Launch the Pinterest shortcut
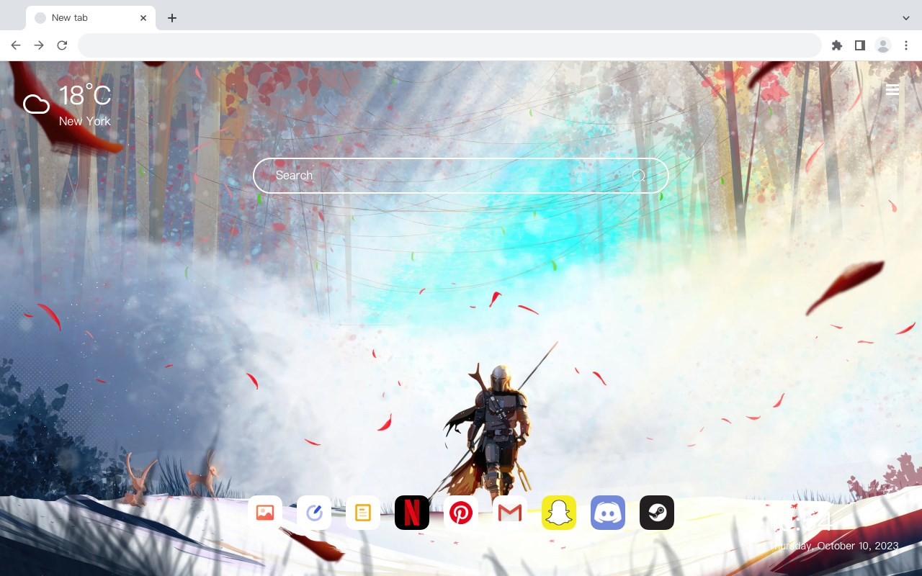This screenshot has width=922, height=576. coord(461,513)
